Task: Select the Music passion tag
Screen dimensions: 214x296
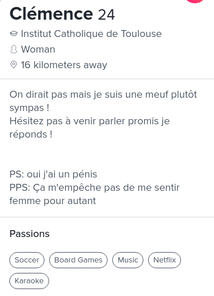Action: tap(128, 260)
